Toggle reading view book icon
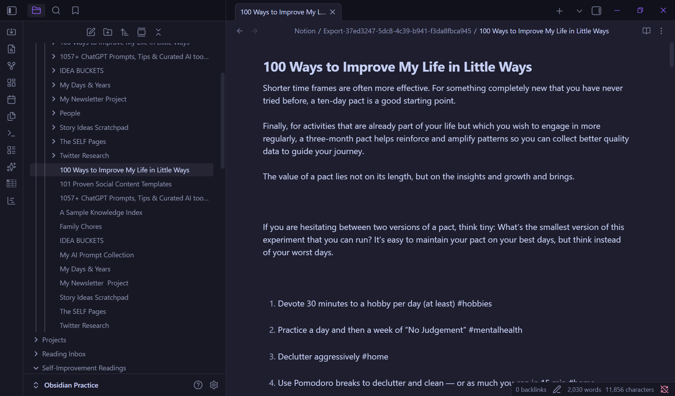 (x=646, y=31)
